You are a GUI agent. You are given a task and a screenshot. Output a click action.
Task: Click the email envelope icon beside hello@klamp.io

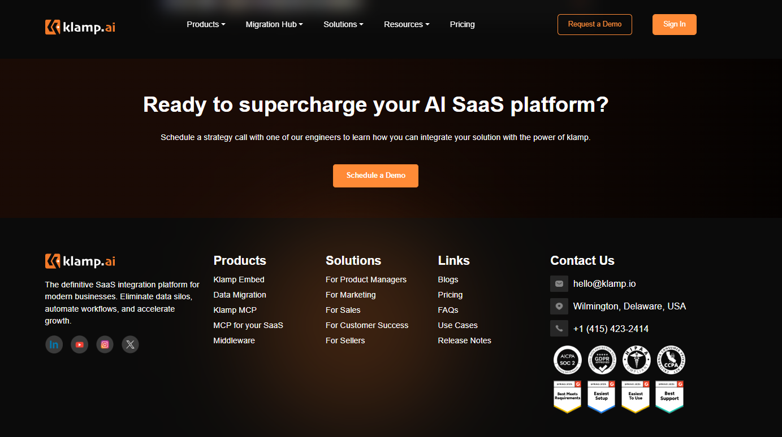click(x=559, y=283)
